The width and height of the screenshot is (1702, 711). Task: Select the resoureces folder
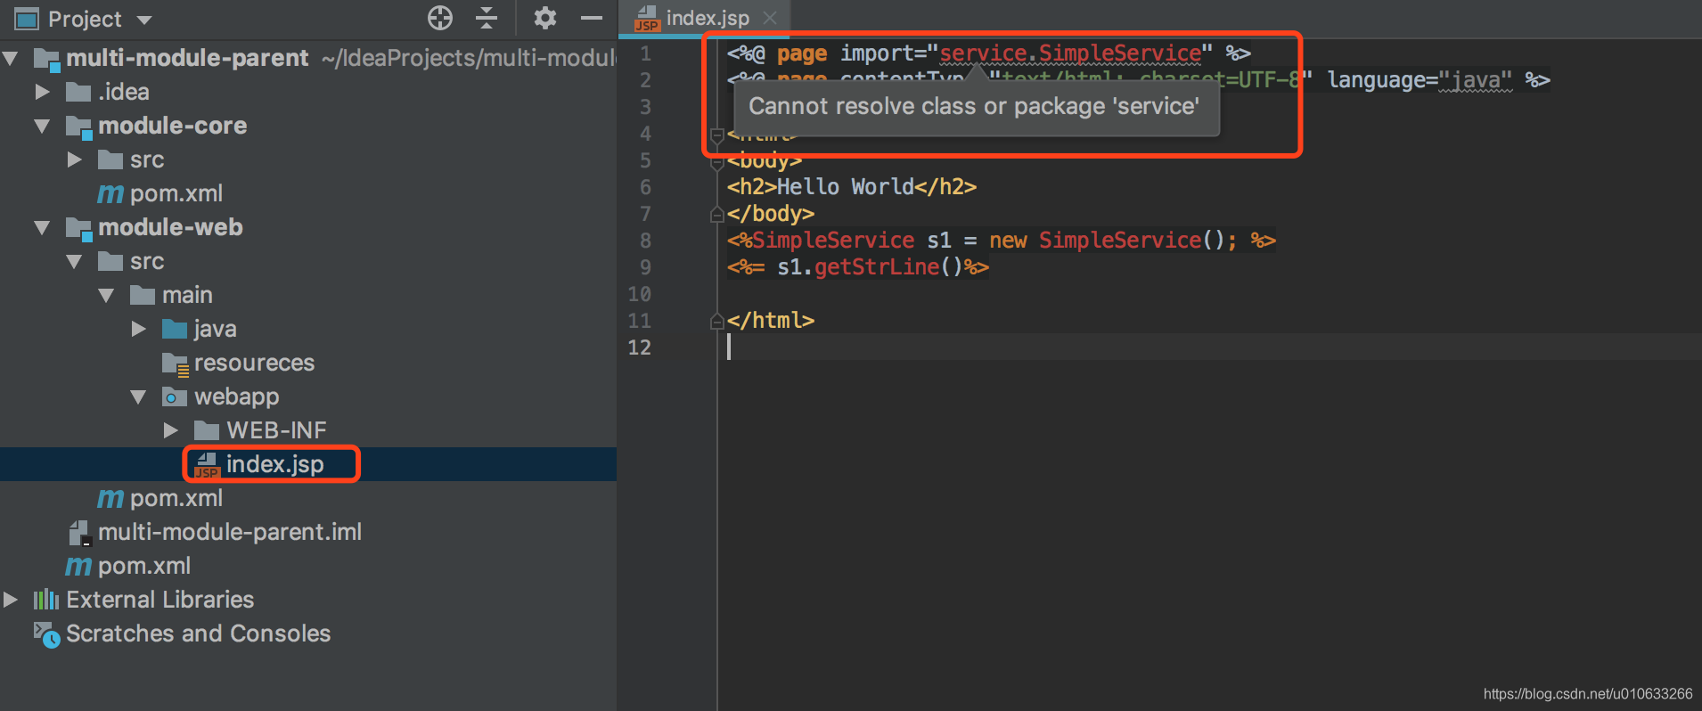pos(238,363)
